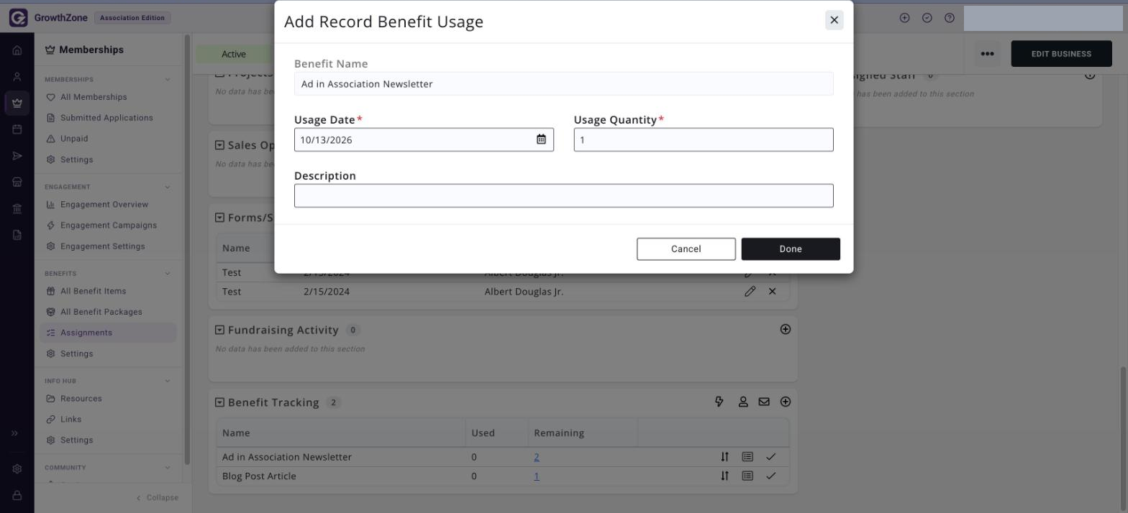Open the Store icon in left rail

(17, 182)
